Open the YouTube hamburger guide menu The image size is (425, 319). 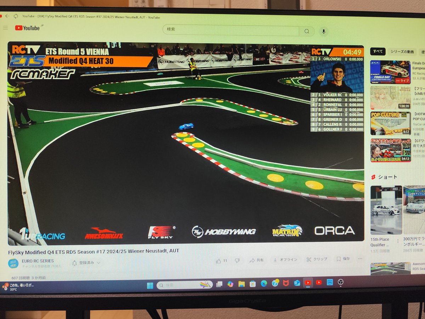pyautogui.click(x=5, y=27)
